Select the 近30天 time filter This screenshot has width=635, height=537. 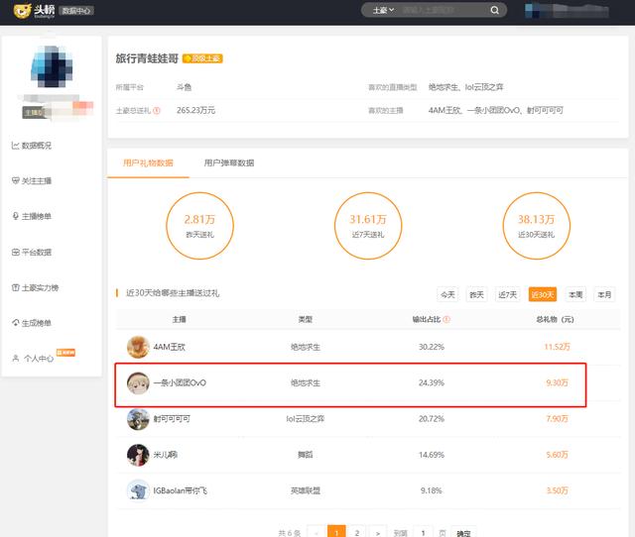pyautogui.click(x=543, y=294)
